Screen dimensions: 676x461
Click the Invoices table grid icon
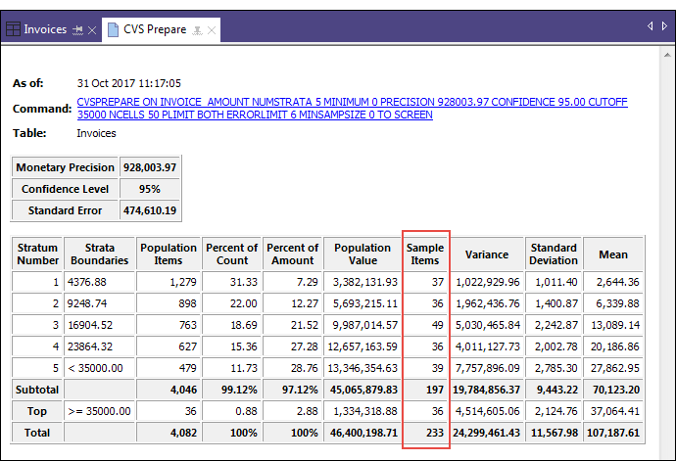click(x=14, y=29)
